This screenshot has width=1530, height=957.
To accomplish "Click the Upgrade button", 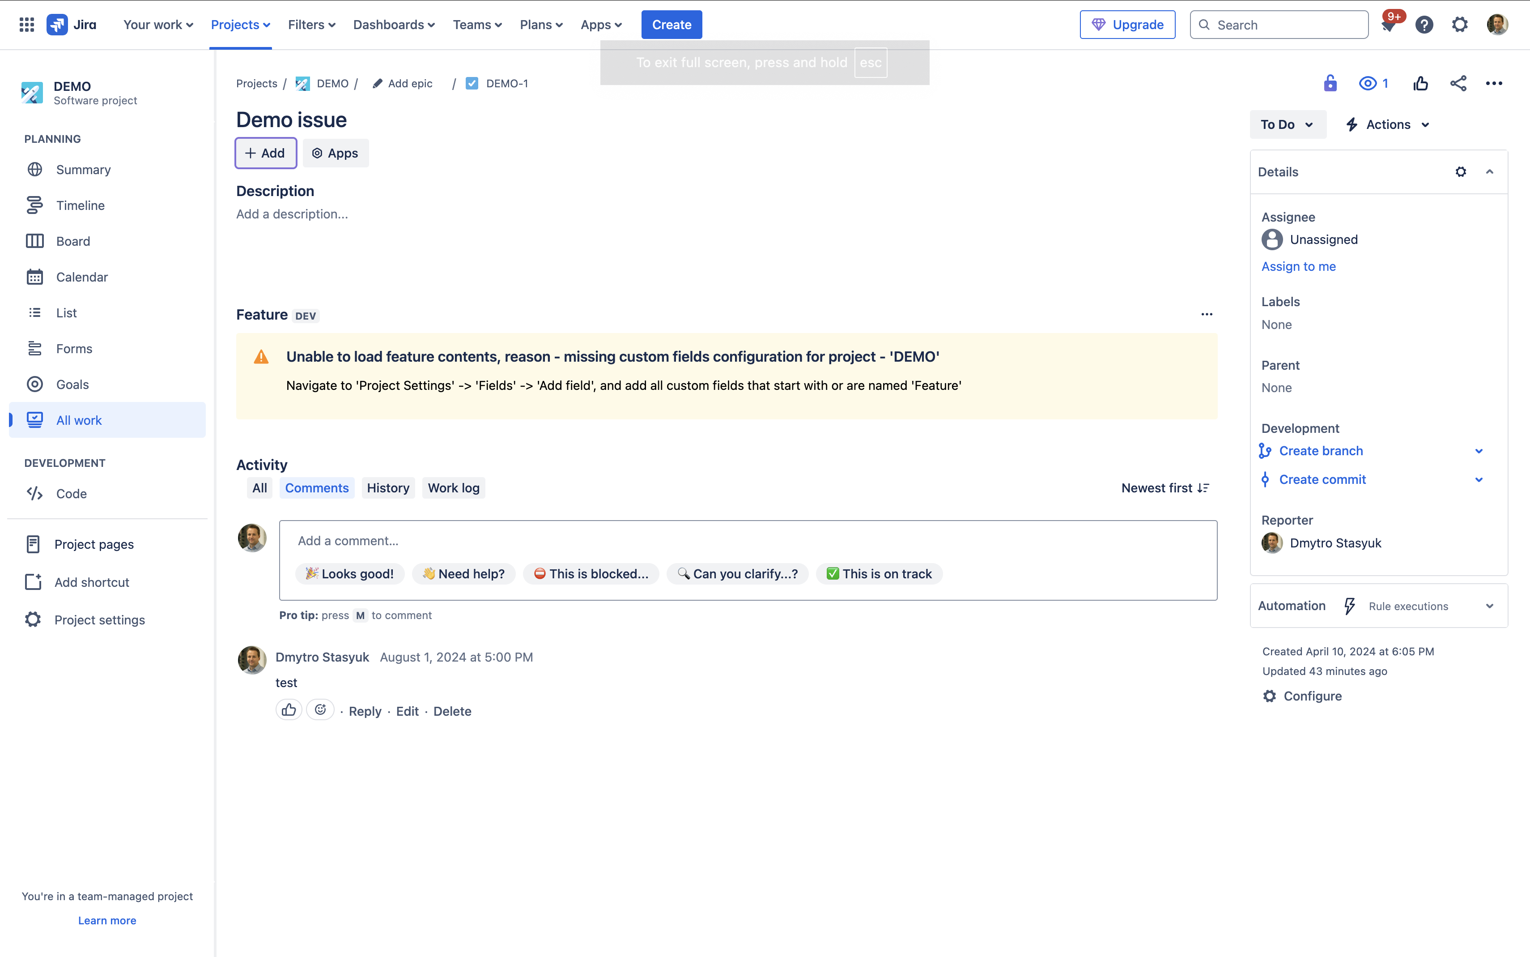I will coord(1127,25).
